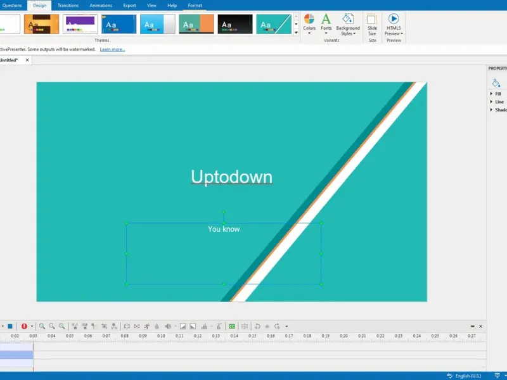Click the running figure speed icon
Screen dimensions: 507x380
pos(147,326)
